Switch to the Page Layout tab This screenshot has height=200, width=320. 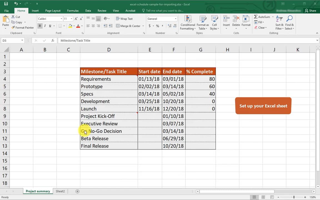(x=53, y=11)
